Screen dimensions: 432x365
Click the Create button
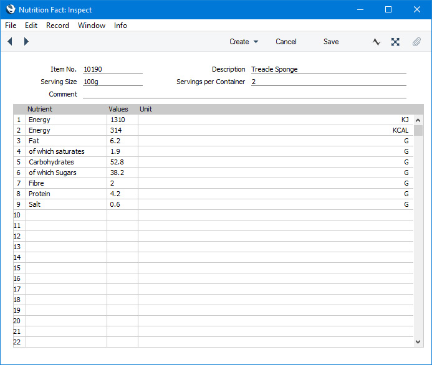[239, 42]
